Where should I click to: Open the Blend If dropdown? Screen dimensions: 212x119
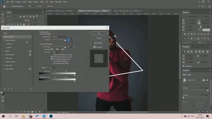coord(52,68)
